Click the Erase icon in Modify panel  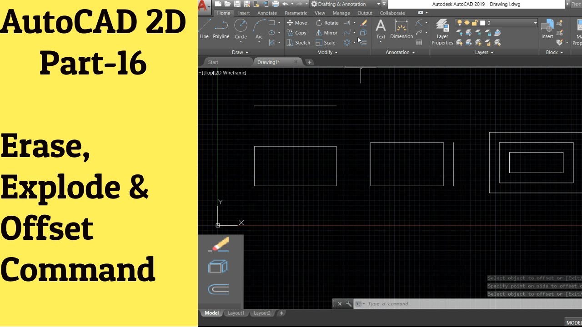point(364,23)
